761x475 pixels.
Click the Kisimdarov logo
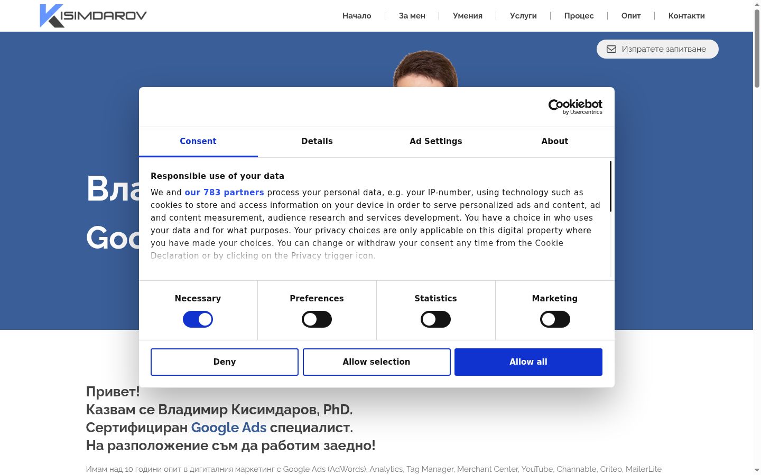pos(93,15)
